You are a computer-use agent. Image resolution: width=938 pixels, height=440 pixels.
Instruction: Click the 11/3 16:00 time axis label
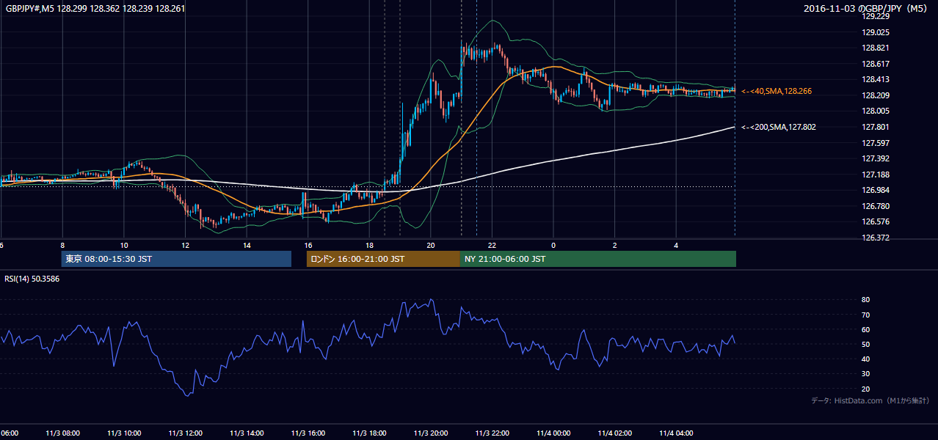(308, 433)
